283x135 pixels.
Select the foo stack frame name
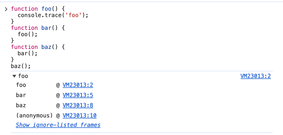[x=21, y=85]
